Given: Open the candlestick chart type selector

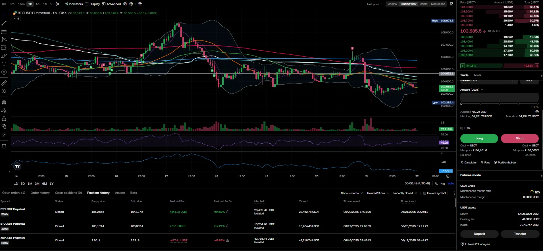Looking at the screenshot, I should tap(57, 4).
